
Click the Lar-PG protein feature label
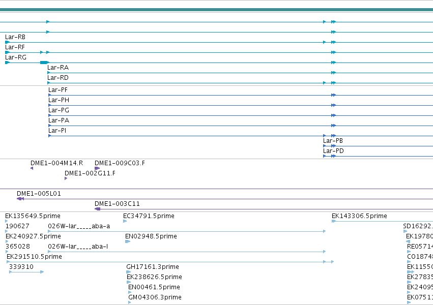pyautogui.click(x=59, y=110)
